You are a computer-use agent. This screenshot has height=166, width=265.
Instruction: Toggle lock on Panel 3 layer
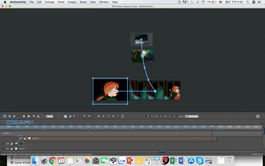[12, 149]
